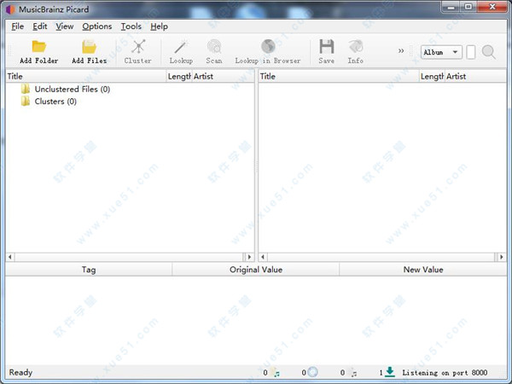Select Unclustered Files (0) tree item
The width and height of the screenshot is (512, 384).
tap(73, 89)
